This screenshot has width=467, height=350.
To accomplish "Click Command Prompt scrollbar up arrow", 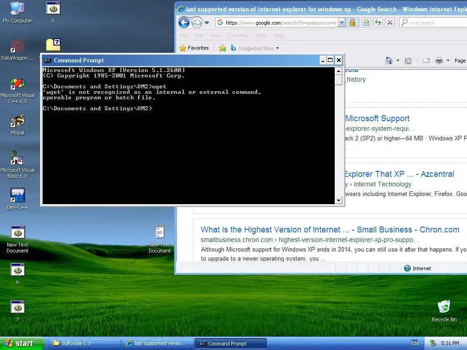I will click(338, 71).
